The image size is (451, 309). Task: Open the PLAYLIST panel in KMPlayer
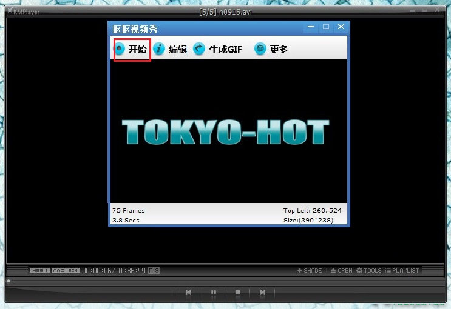click(x=402, y=270)
